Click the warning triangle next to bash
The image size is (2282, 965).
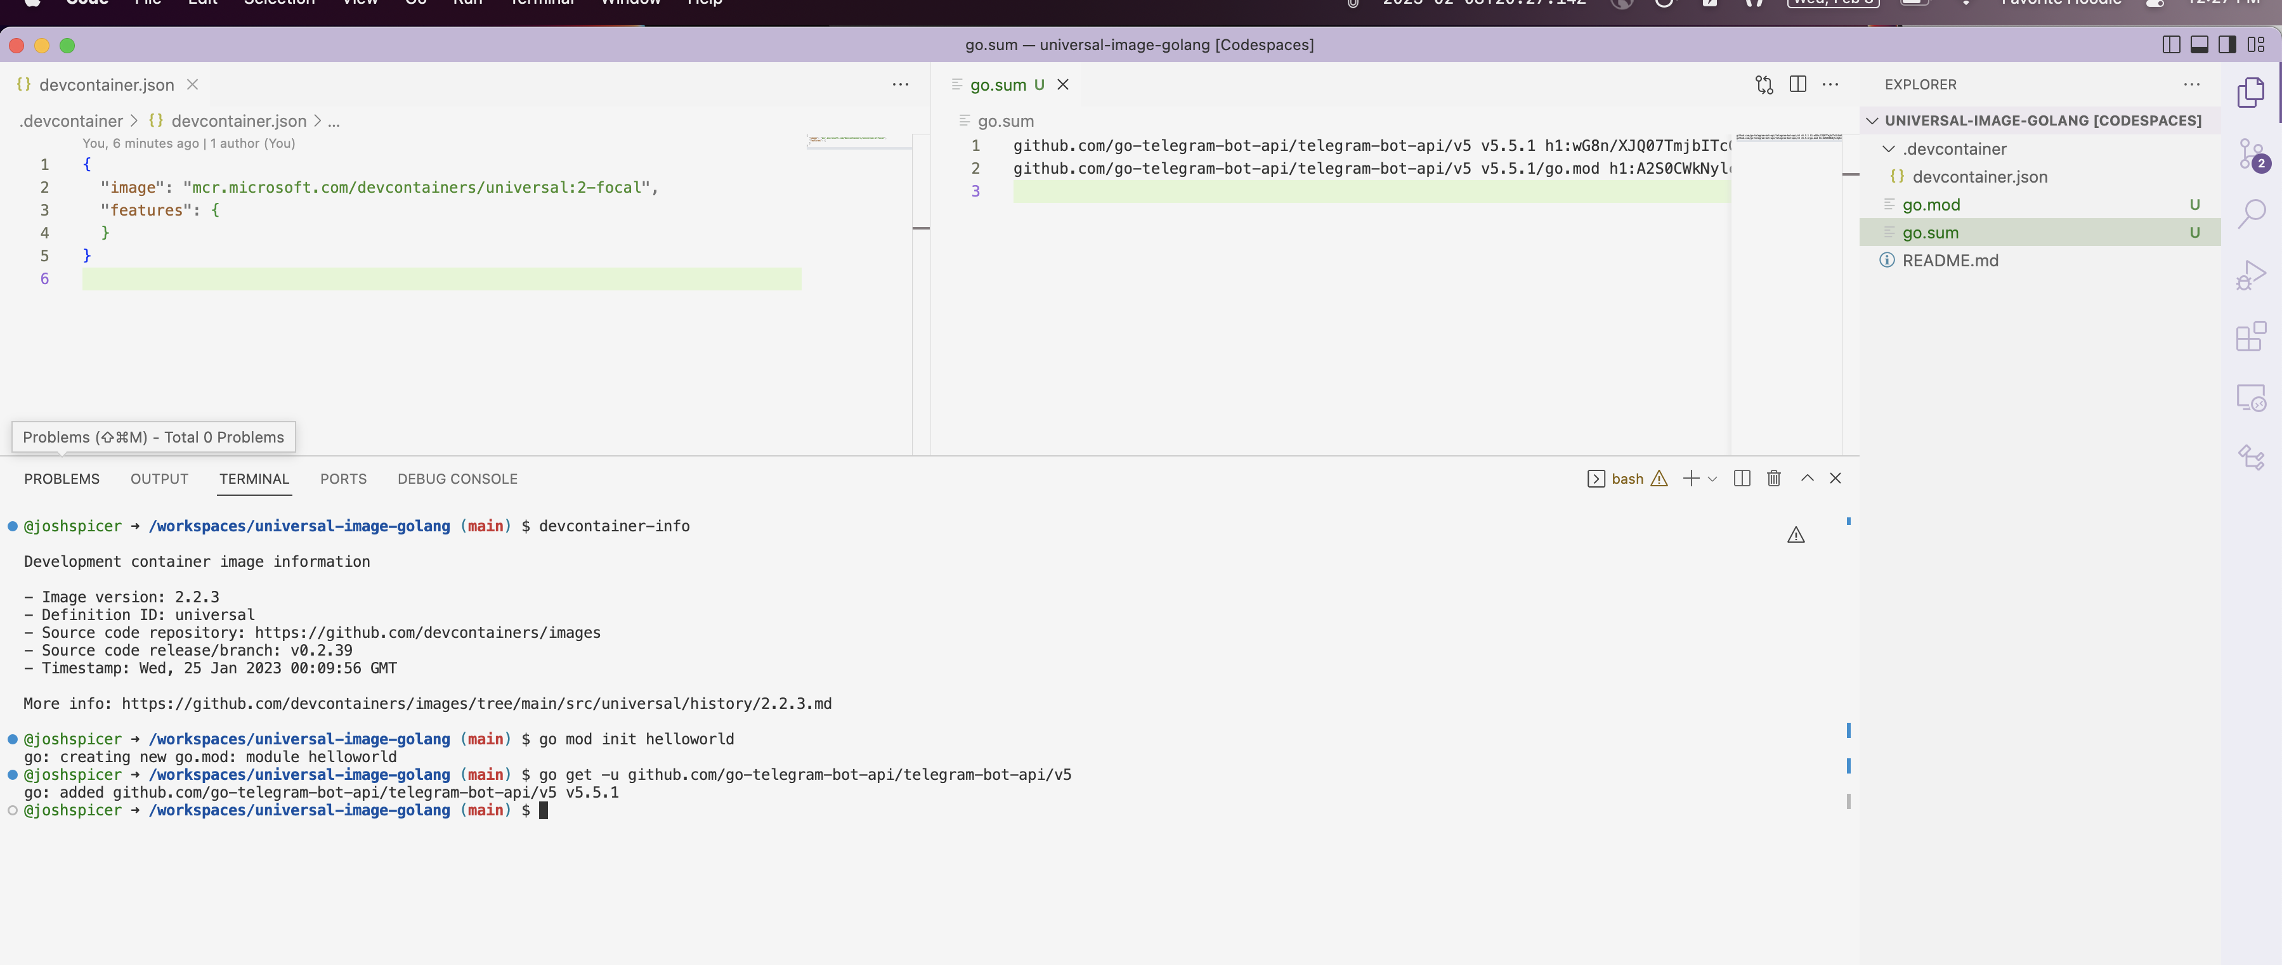click(x=1659, y=478)
